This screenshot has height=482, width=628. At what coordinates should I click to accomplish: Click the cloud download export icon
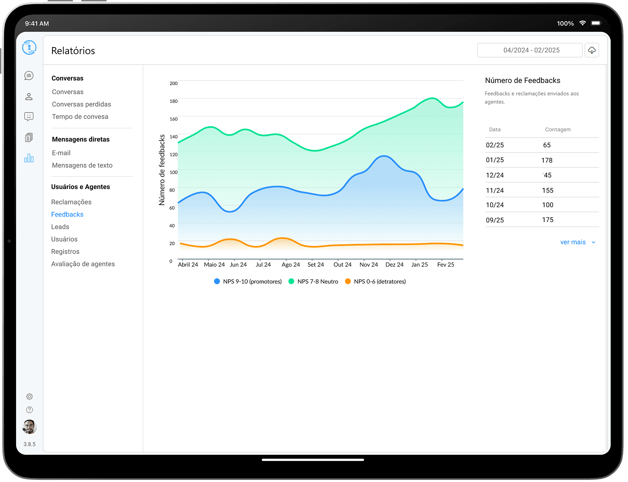point(592,50)
